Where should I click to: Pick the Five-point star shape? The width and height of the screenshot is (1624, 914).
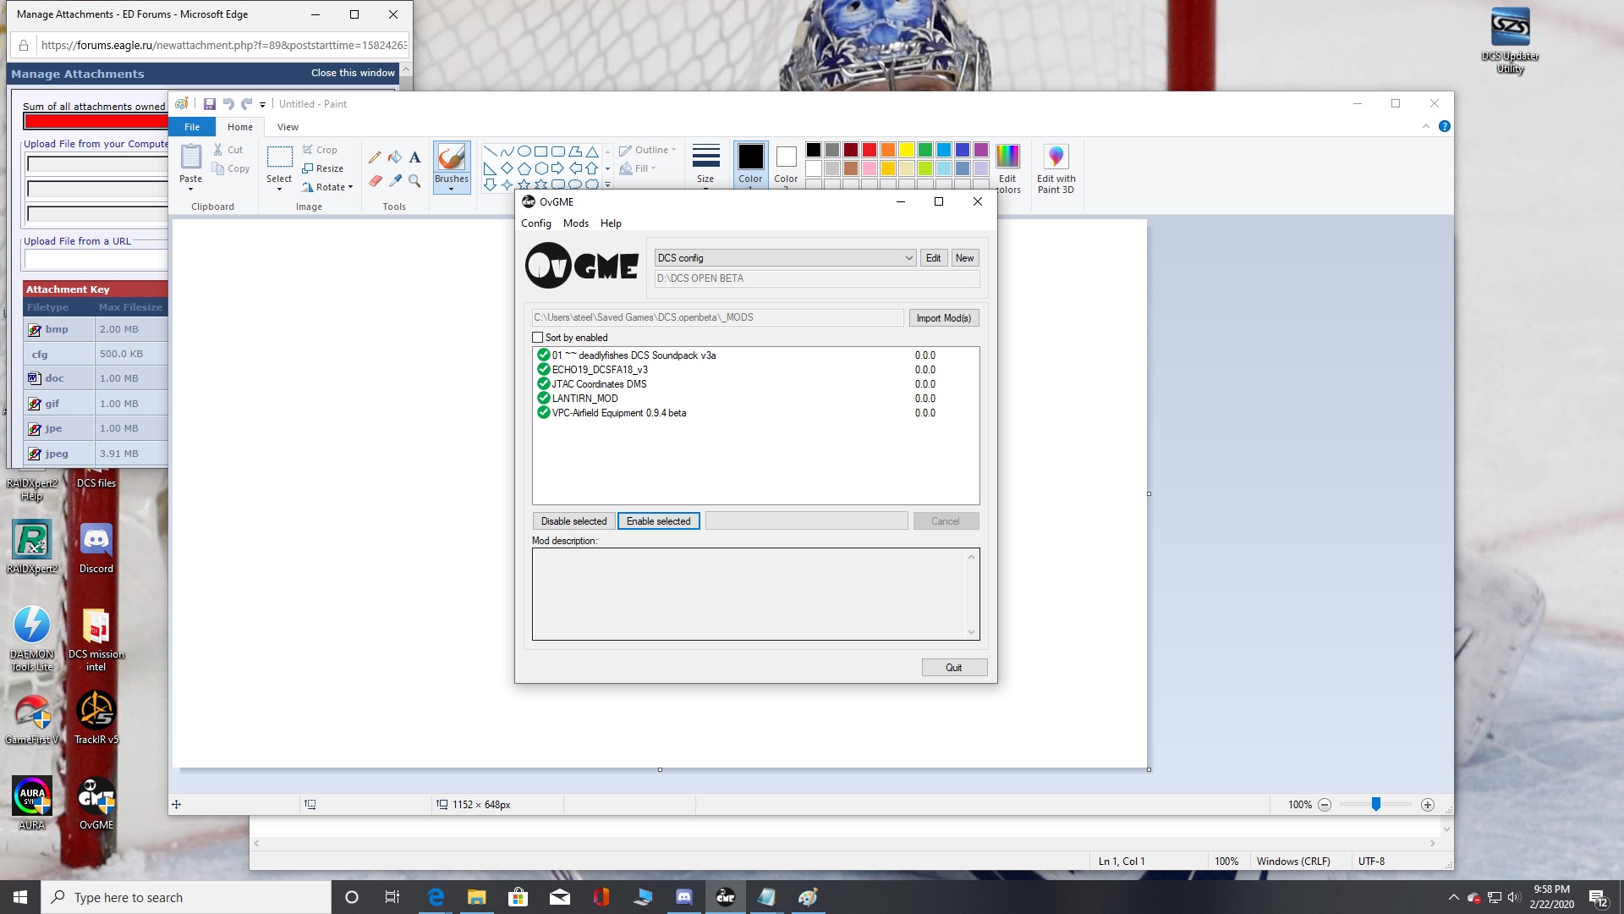pyautogui.click(x=524, y=184)
